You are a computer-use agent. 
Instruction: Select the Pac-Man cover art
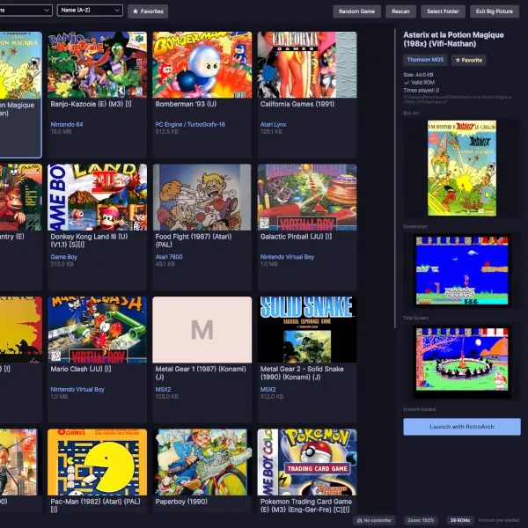tap(98, 462)
